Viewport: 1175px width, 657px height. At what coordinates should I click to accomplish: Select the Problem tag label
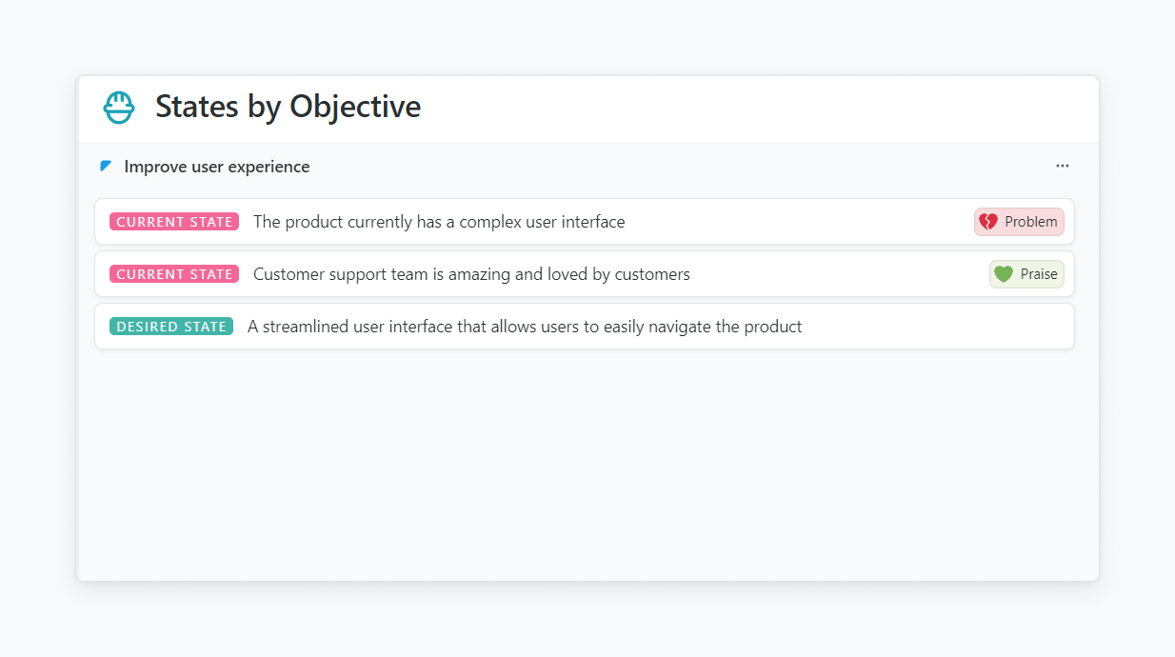coord(1030,222)
